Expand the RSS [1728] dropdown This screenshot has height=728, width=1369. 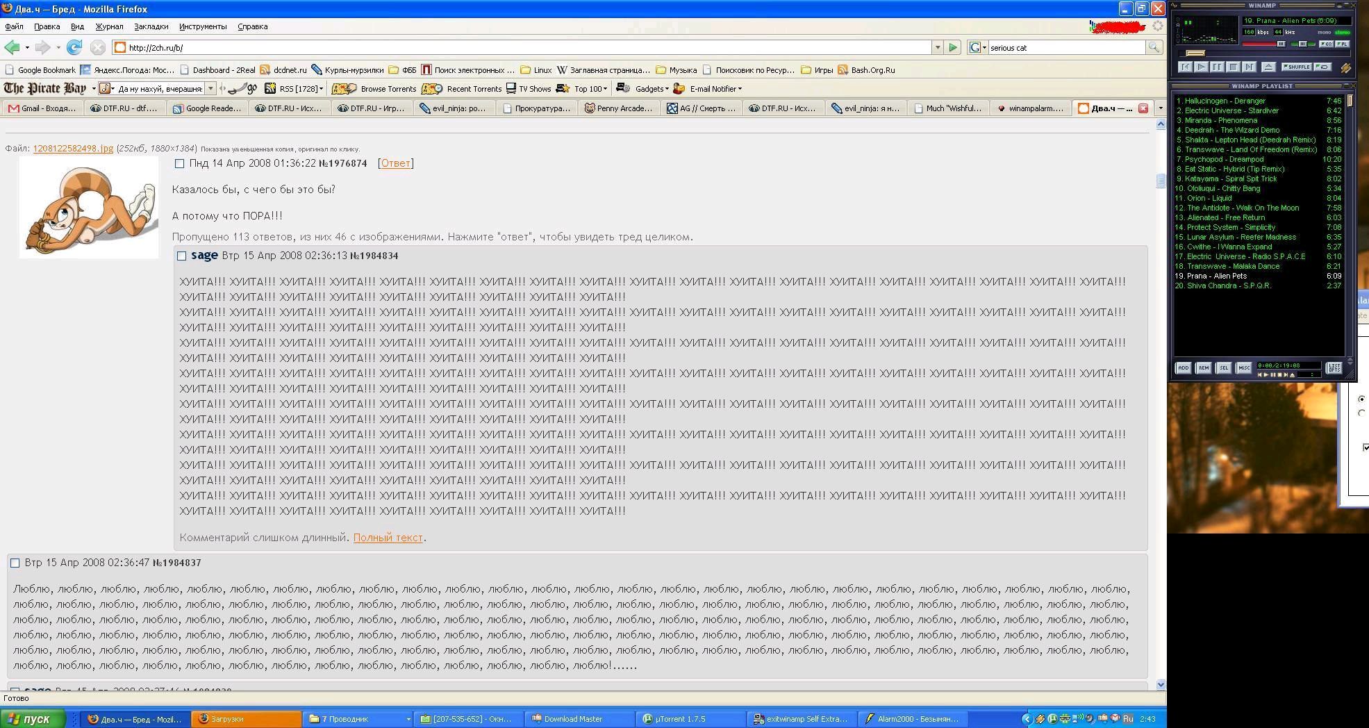point(321,89)
